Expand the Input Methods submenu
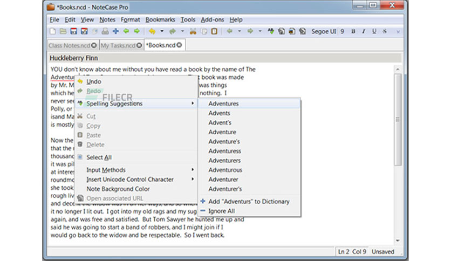Screen dimensions: 451x261 coord(136,170)
